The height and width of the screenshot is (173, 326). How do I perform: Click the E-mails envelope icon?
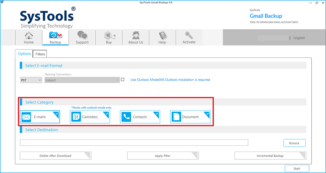point(26,117)
